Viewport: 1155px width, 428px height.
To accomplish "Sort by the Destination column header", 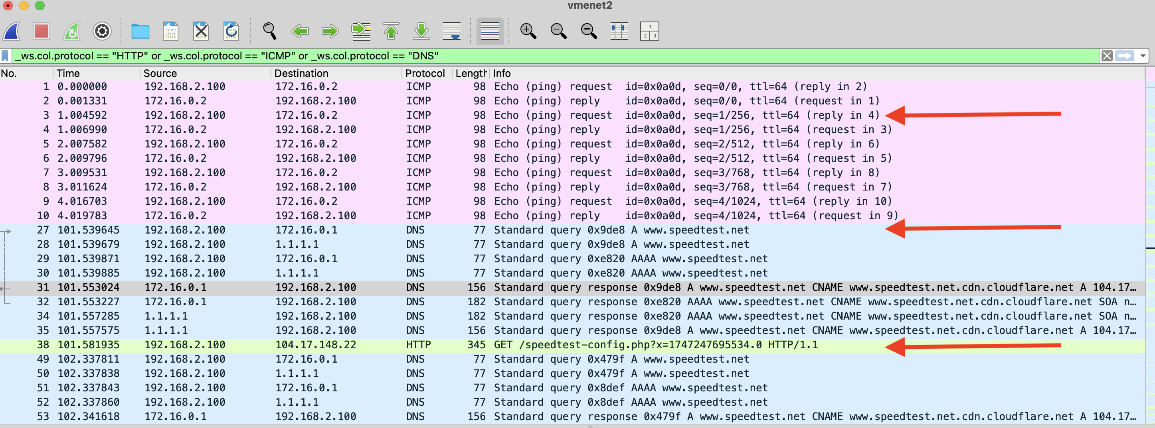I will (x=337, y=73).
